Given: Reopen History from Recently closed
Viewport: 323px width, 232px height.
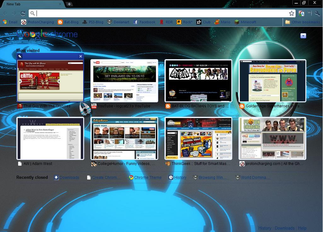Looking at the screenshot, I should [177, 178].
